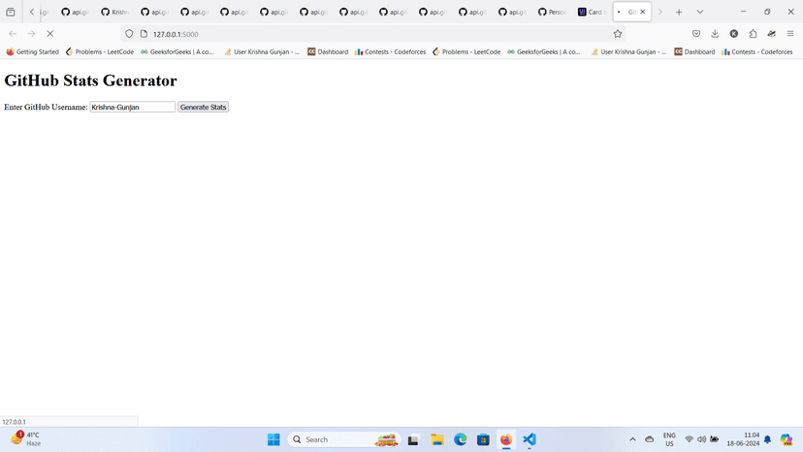Switch to the Person... GitHub tab

tap(552, 12)
